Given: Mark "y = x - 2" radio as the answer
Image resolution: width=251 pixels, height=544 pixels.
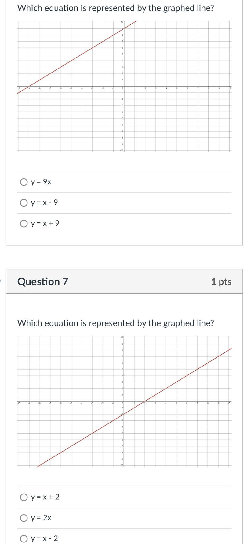Looking at the screenshot, I should 24,539.
